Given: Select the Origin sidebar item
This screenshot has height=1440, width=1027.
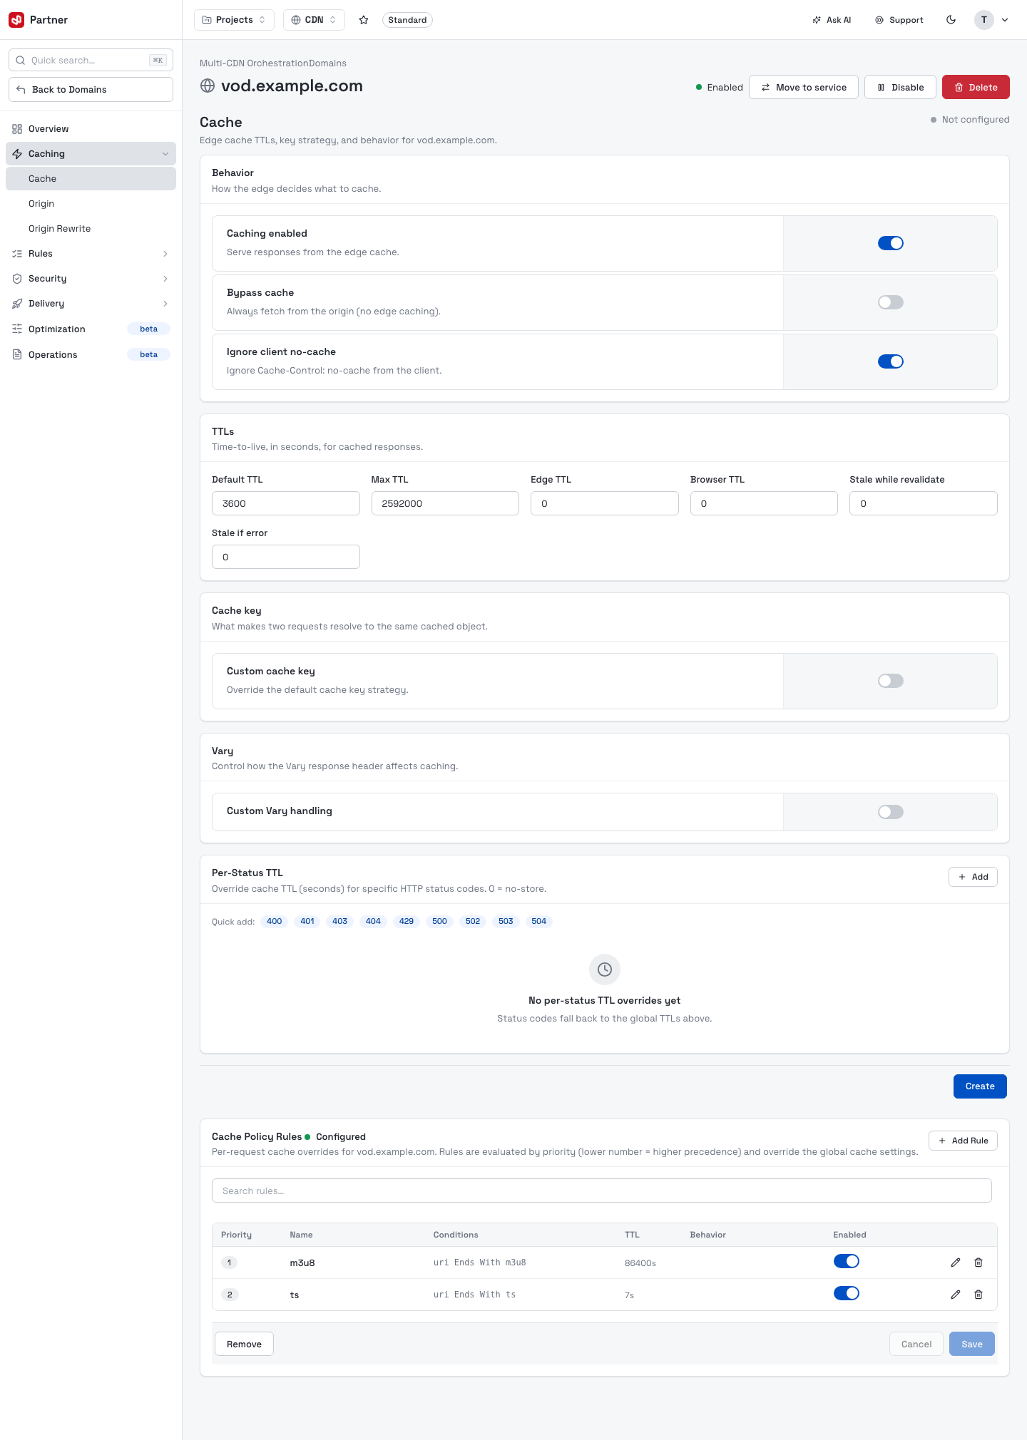Looking at the screenshot, I should [x=91, y=204].
